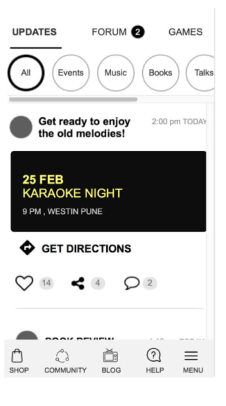Like the karaoke post with heart icon

click(x=24, y=283)
